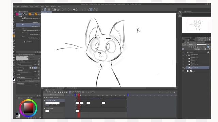
Task: Open the Layer menu
Action: (31, 7)
